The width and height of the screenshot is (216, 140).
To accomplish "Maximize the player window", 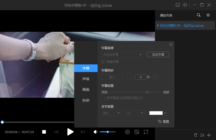I will click(202, 5).
